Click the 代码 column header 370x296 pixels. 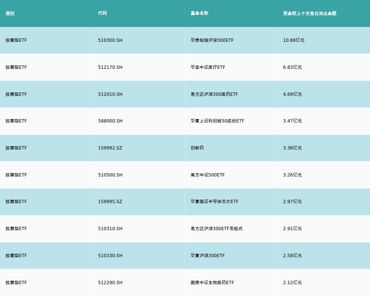click(103, 13)
